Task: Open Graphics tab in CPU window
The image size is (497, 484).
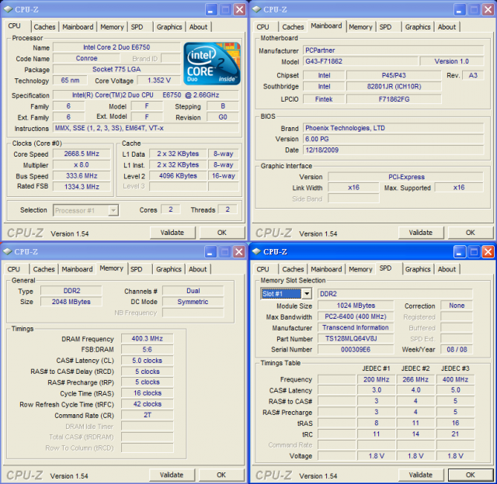Action: [169, 27]
